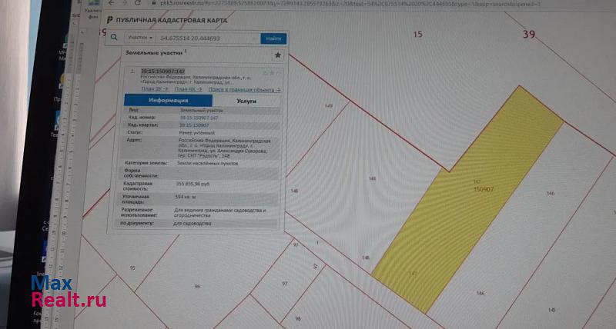Screen dimensions: 616x329
Task: Click the coordinates search input field
Action: click(206, 38)
